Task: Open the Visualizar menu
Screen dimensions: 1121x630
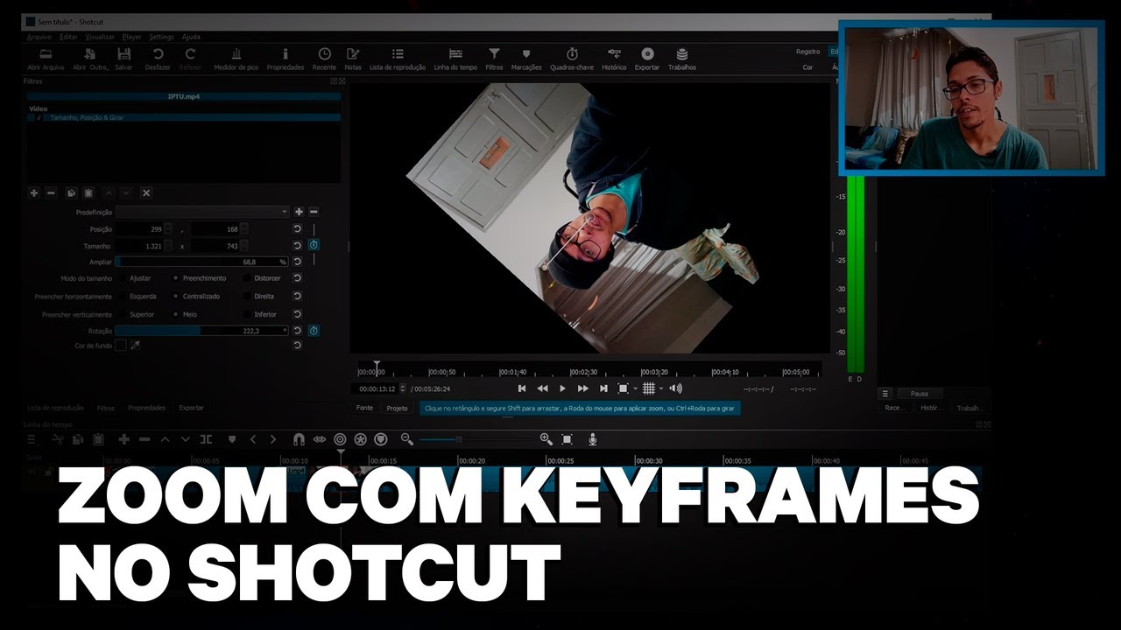Action: coord(100,37)
